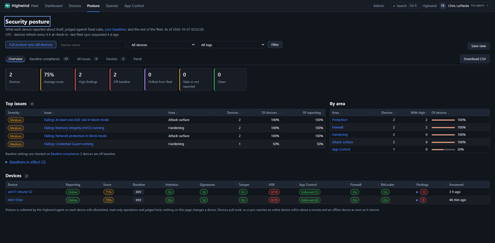Open Queries in top navigation

click(x=112, y=6)
